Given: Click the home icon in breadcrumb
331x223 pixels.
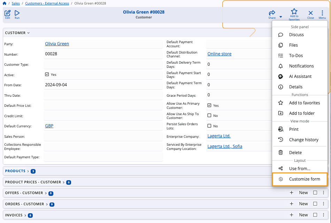Looking at the screenshot, I should pos(5,3).
